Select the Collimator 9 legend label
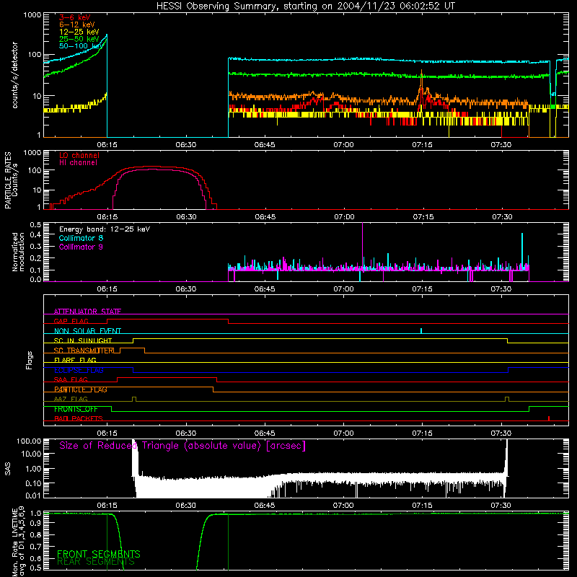 81,247
